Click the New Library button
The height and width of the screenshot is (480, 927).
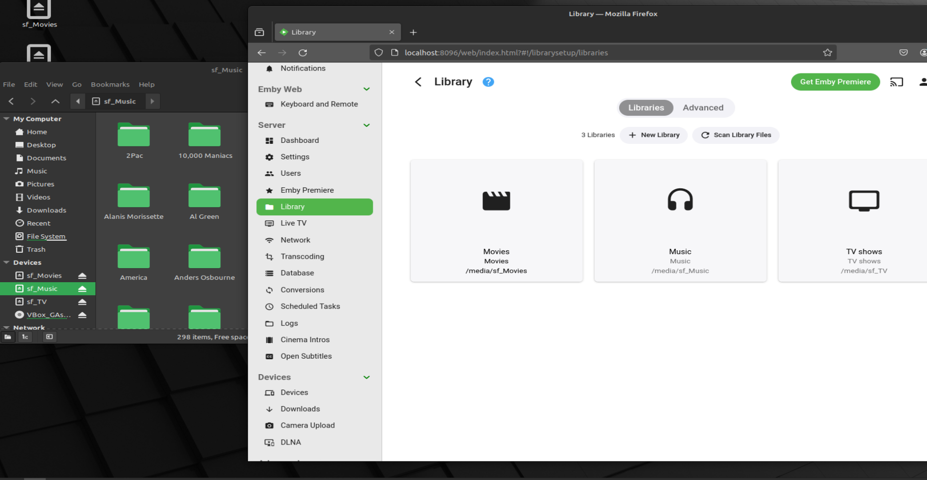[x=654, y=135]
